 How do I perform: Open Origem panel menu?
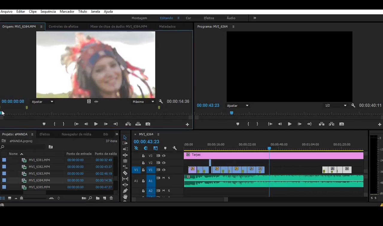click(41, 27)
